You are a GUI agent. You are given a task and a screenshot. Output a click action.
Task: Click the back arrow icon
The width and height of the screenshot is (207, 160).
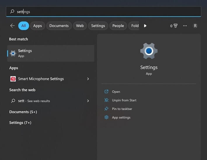tap(13, 26)
